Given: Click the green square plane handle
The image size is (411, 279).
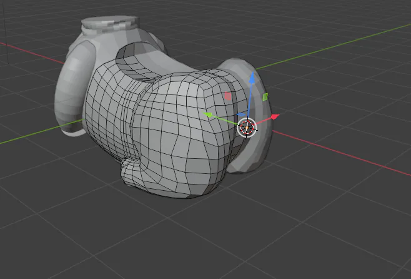Looking at the screenshot, I should click(265, 97).
